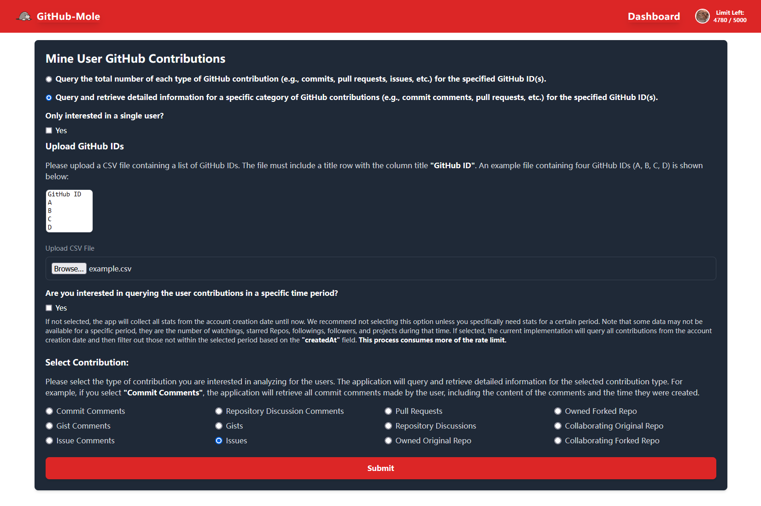Click the user avatar in header

click(702, 17)
